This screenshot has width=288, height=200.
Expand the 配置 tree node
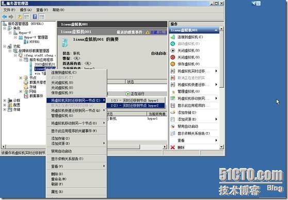click(x=5, y=105)
